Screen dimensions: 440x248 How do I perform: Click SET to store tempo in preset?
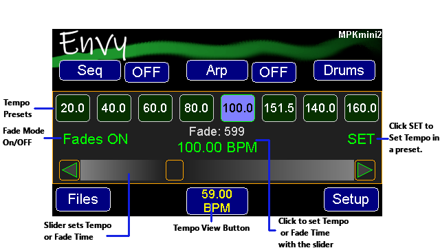[361, 139]
